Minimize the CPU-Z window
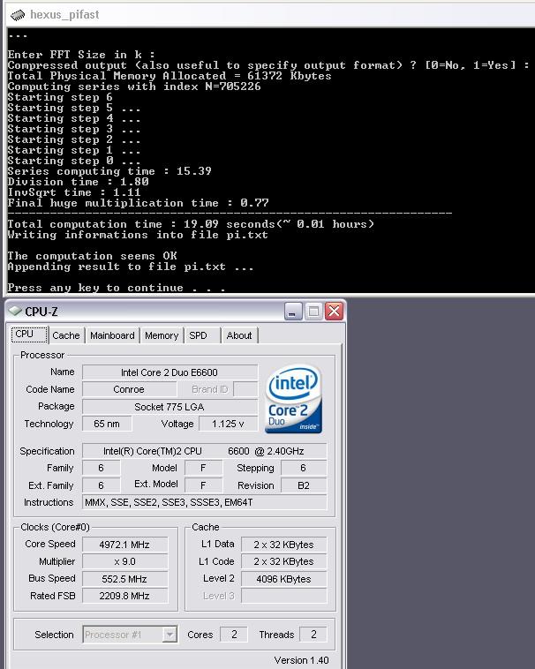The height and width of the screenshot is (669, 535). click(293, 312)
